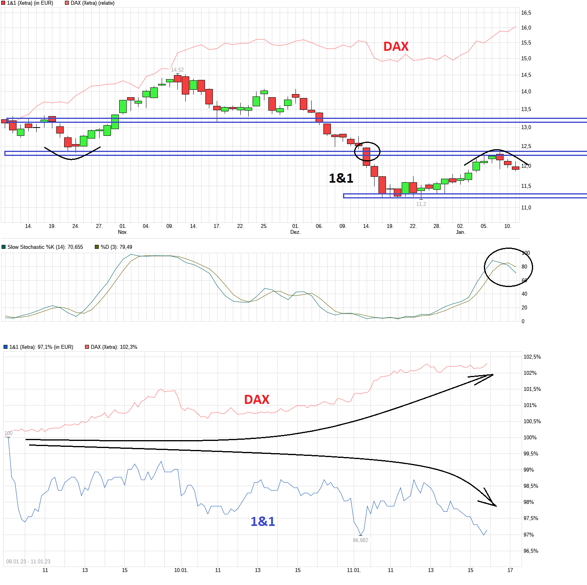Click the "14,0" price axis label

point(526,92)
